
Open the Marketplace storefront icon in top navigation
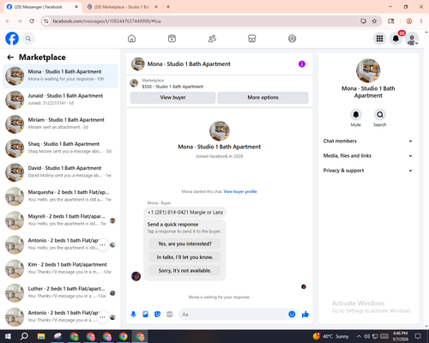[252, 39]
